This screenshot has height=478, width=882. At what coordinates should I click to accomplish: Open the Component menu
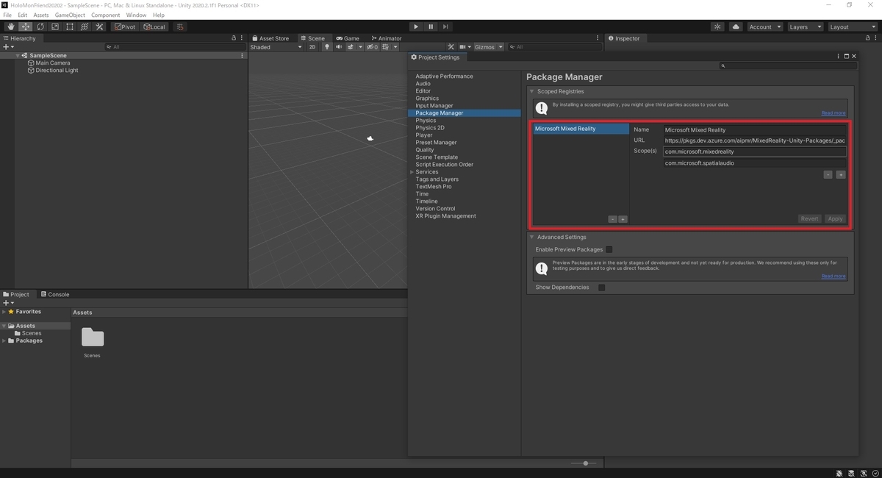[x=106, y=15]
